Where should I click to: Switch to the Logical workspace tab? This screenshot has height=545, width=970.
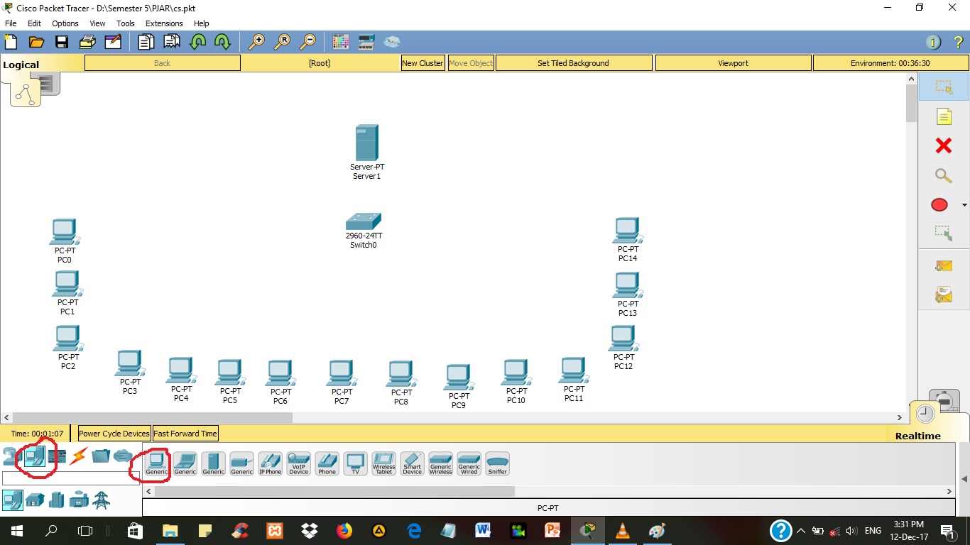pos(21,64)
